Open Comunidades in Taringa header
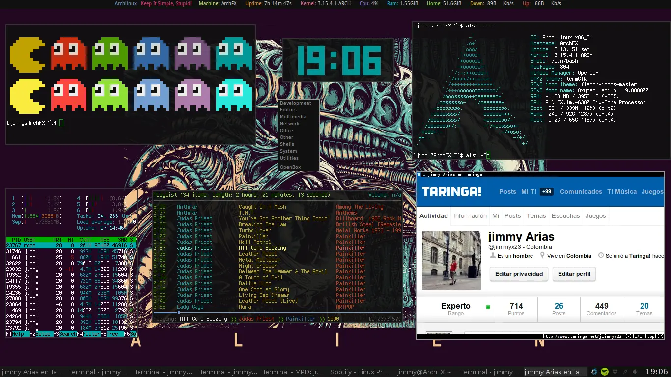671x377 pixels. coord(581,192)
